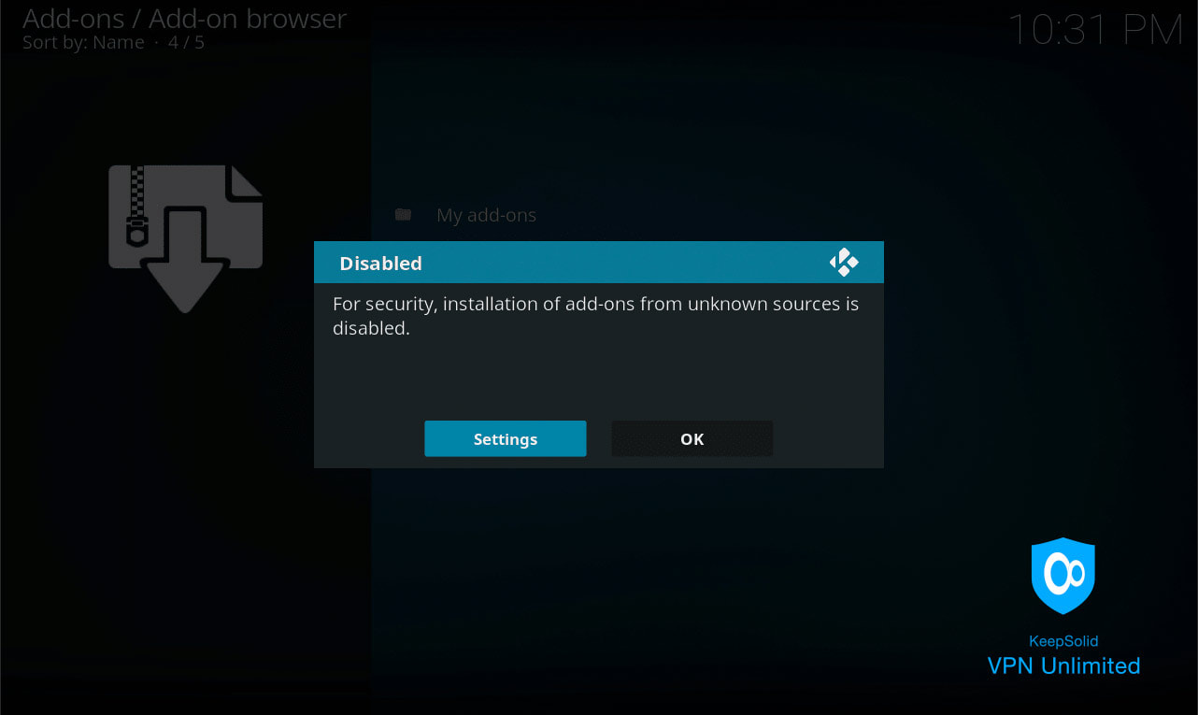Screen dimensions: 1198x715
Task: Click the Add-ons part of the breadcrumb
Action: (x=73, y=18)
